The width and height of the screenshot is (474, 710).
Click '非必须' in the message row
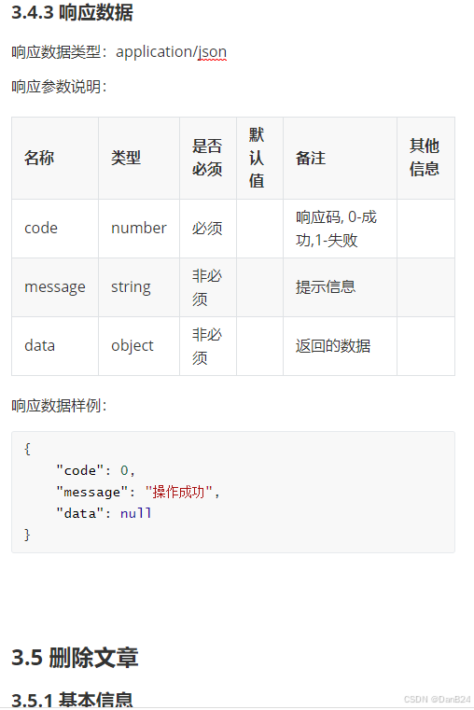tap(207, 287)
